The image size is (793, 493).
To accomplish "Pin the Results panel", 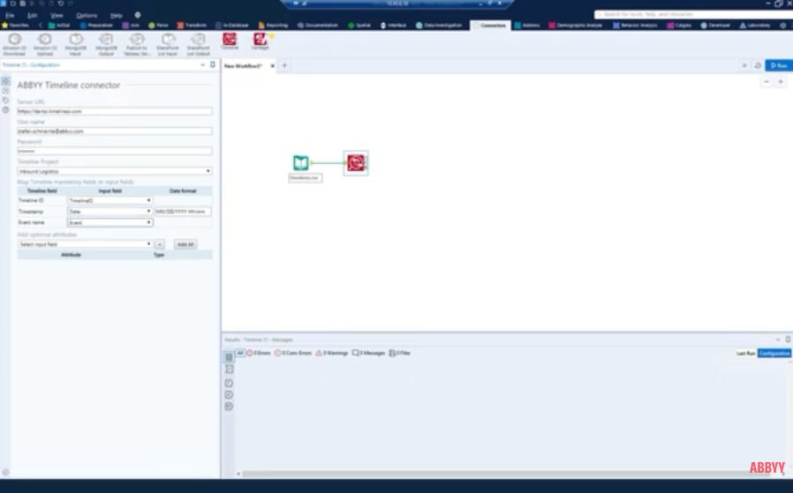I will [x=788, y=340].
